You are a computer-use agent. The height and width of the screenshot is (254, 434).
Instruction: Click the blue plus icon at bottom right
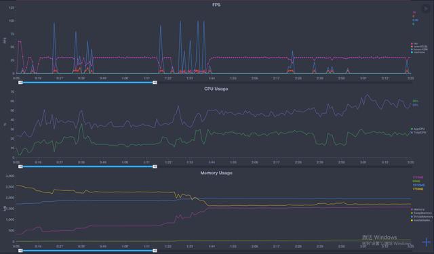pos(427,242)
